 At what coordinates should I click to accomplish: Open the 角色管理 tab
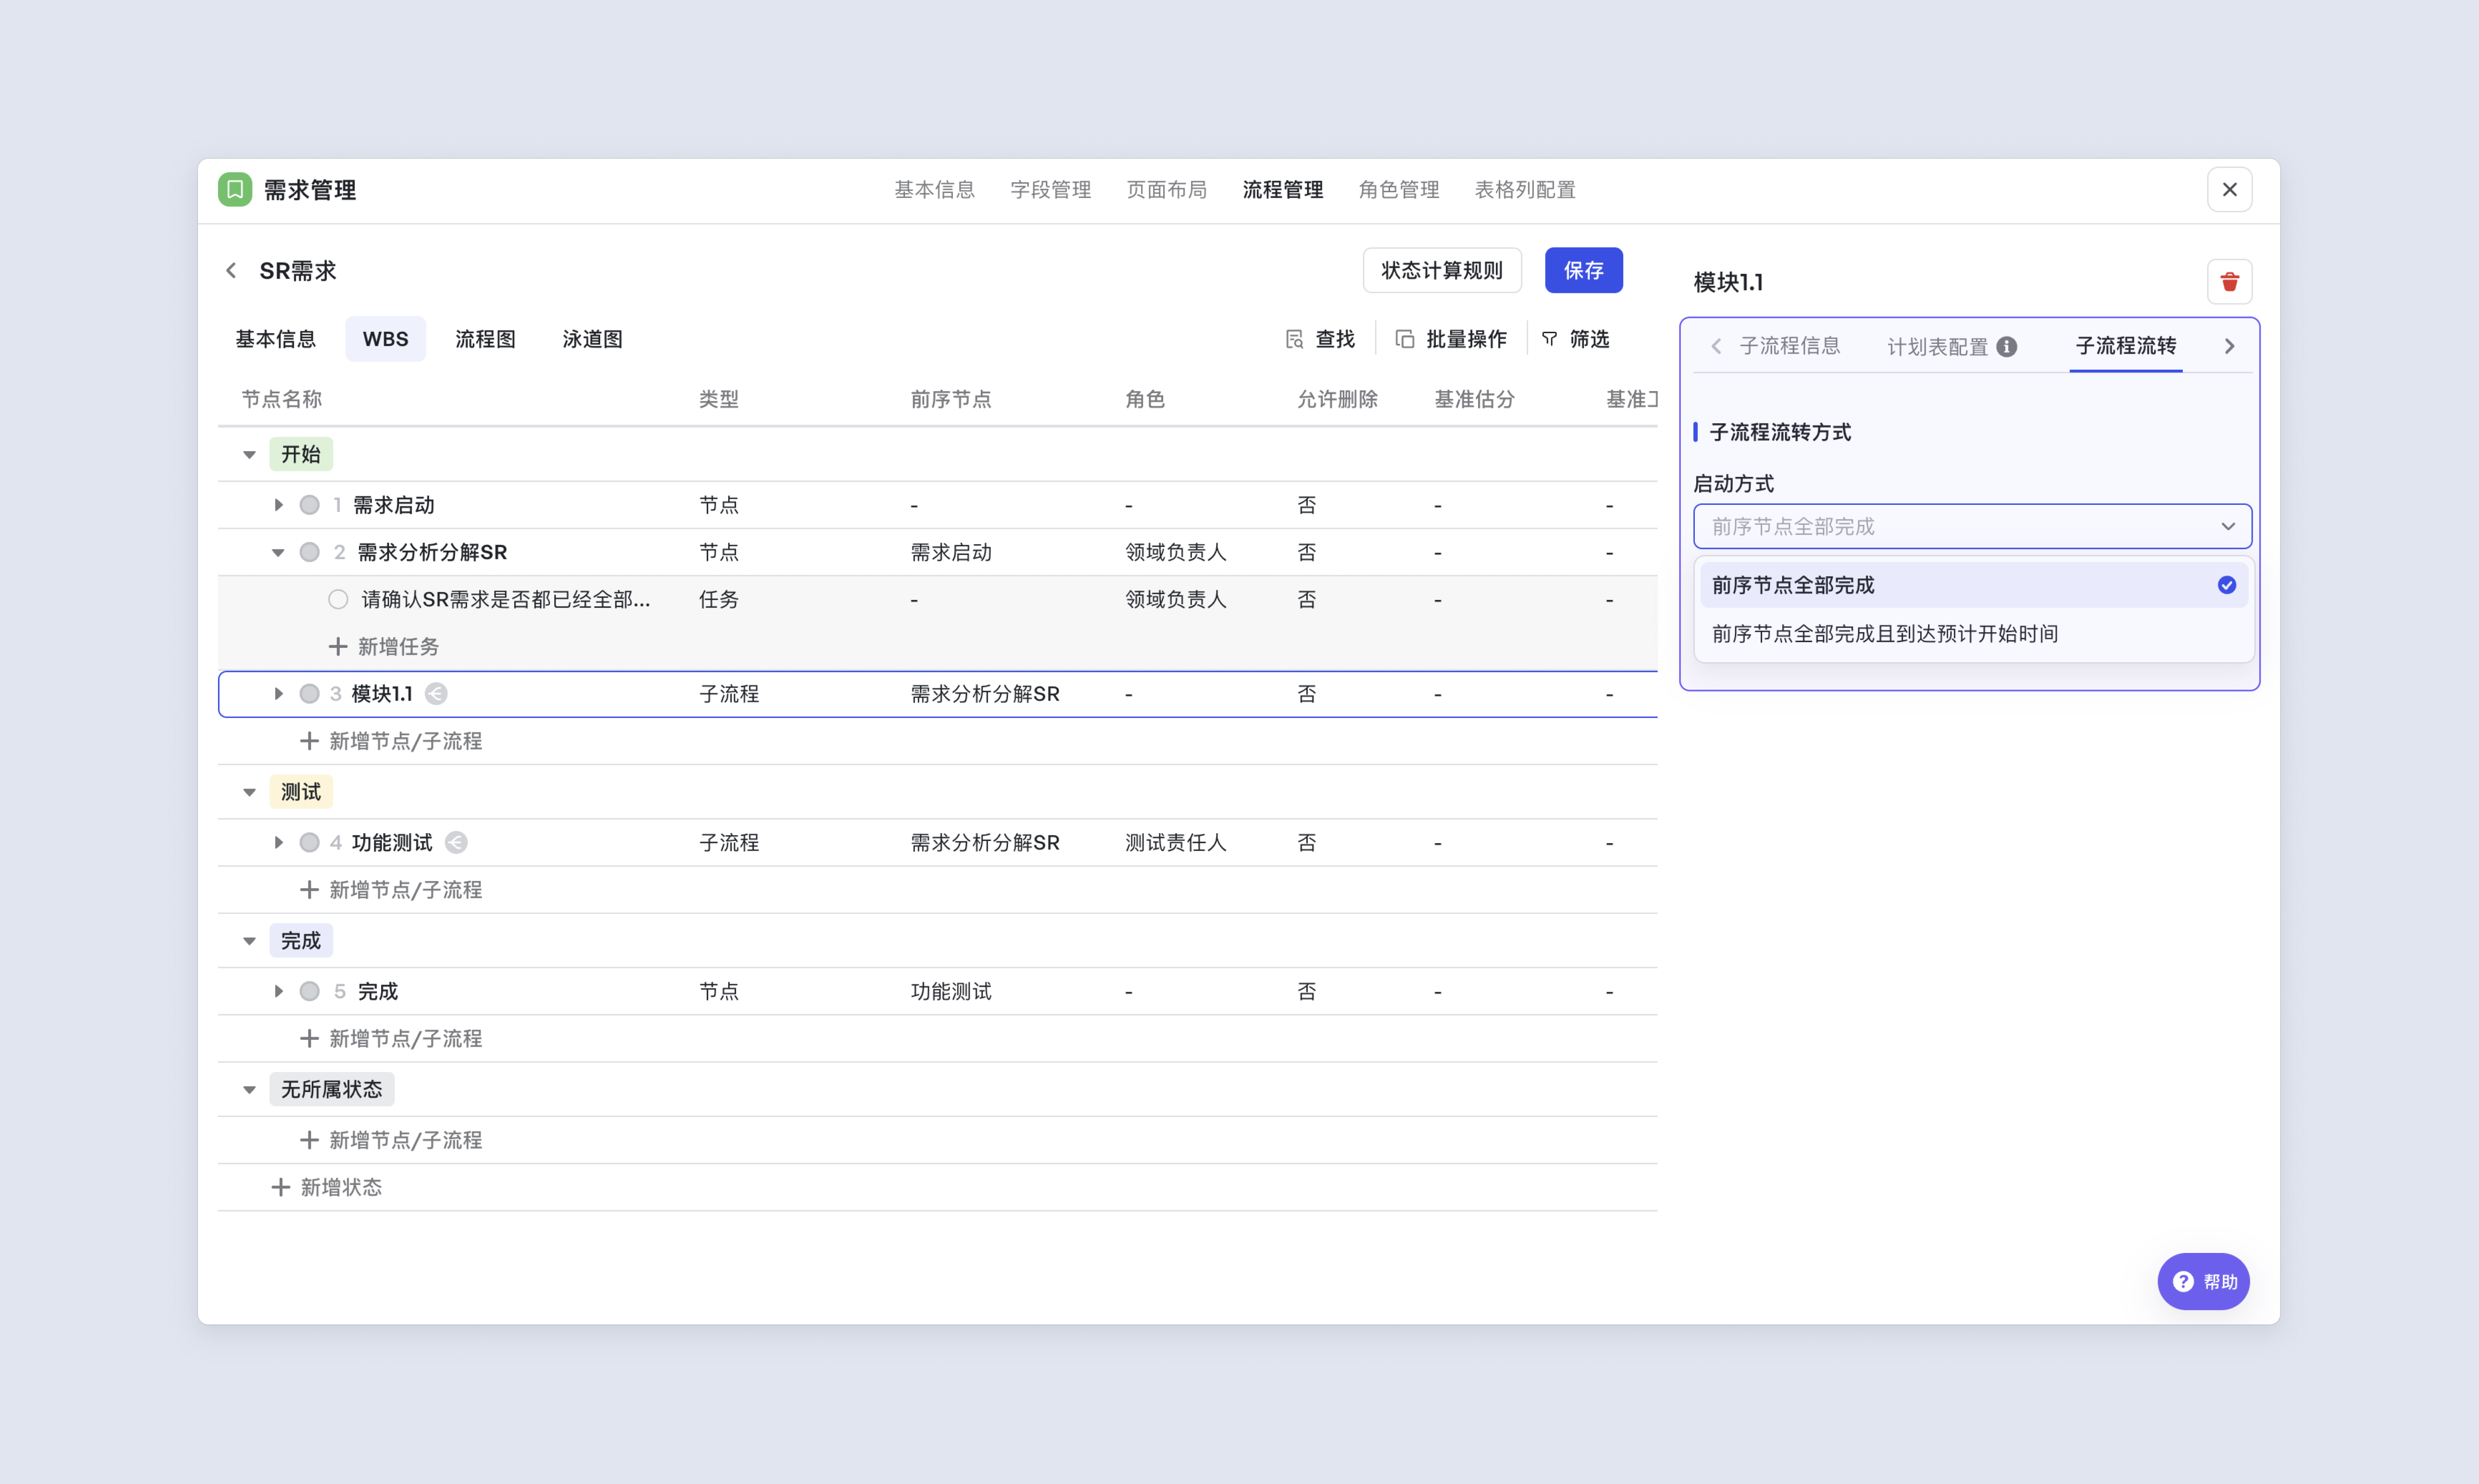(1399, 190)
